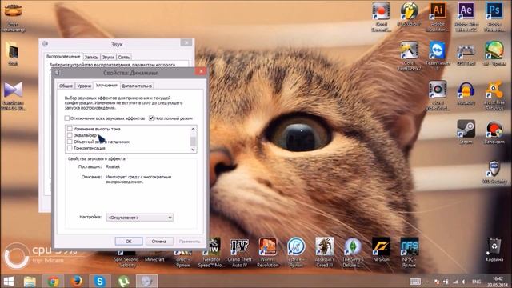Launch Google Chrome from the taskbar
Viewport: 512px width, 288px height.
click(54, 281)
